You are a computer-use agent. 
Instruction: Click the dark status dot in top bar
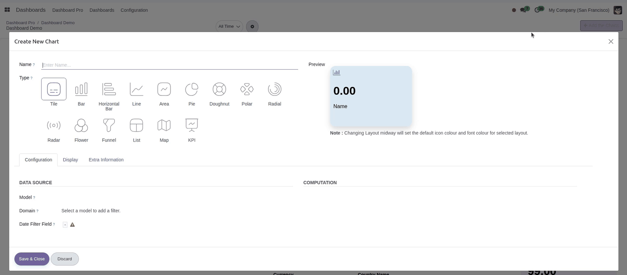(x=514, y=10)
